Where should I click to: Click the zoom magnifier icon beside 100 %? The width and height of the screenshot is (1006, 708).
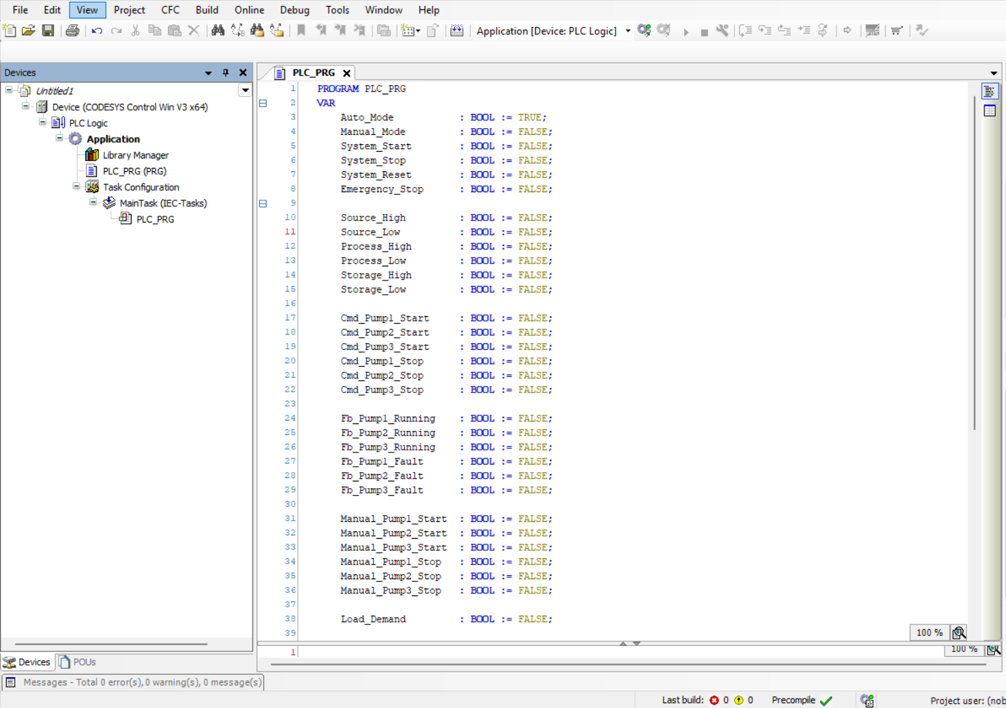point(959,632)
